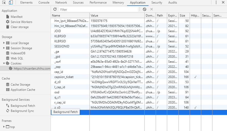Switch to the Console tab
227x131 pixels.
[44, 3]
